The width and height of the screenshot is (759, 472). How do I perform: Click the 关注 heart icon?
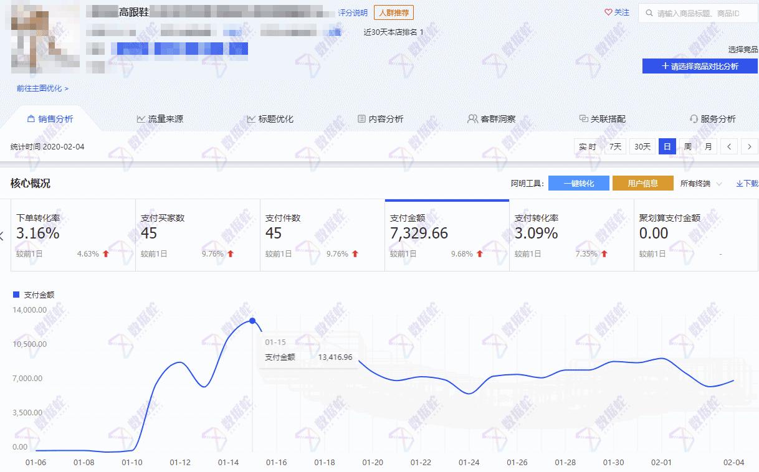pos(609,12)
